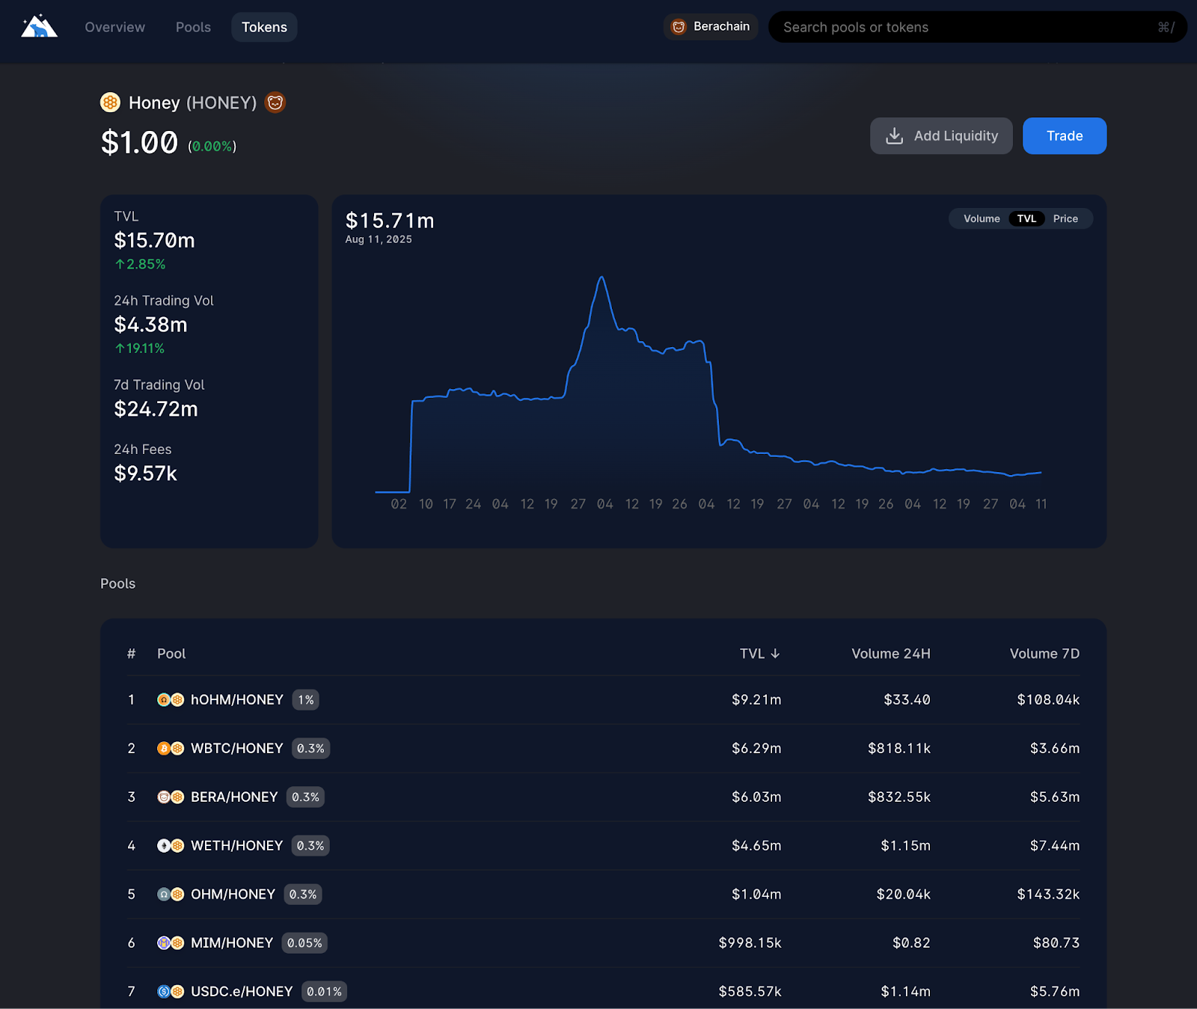The image size is (1197, 1009).
Task: Click the bear icon beside HONEY name
Action: click(x=275, y=102)
